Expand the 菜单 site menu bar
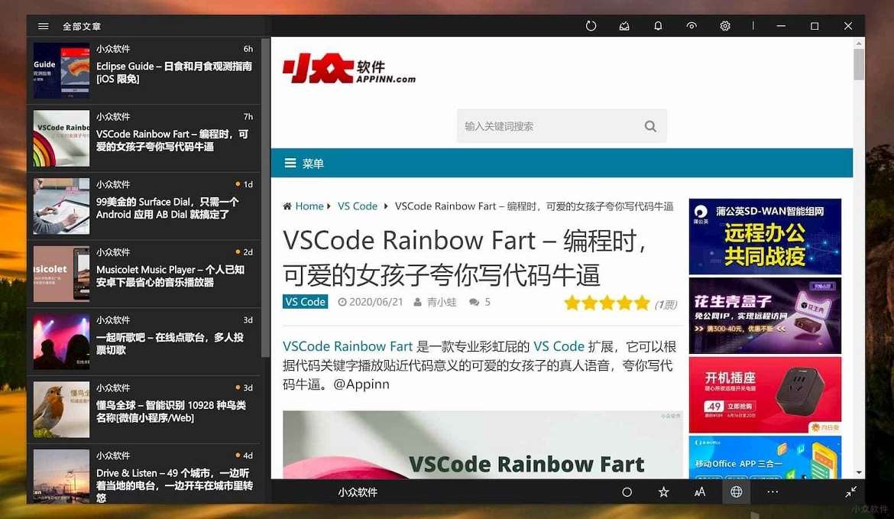894x519 pixels. click(x=562, y=163)
